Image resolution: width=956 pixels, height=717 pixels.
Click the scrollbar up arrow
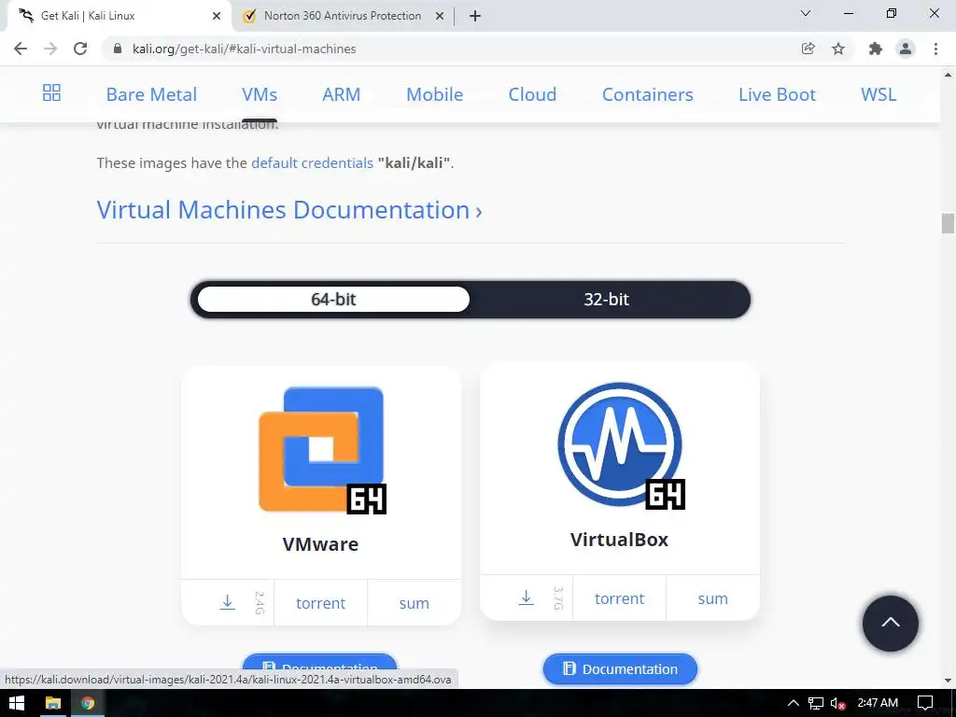[x=948, y=75]
